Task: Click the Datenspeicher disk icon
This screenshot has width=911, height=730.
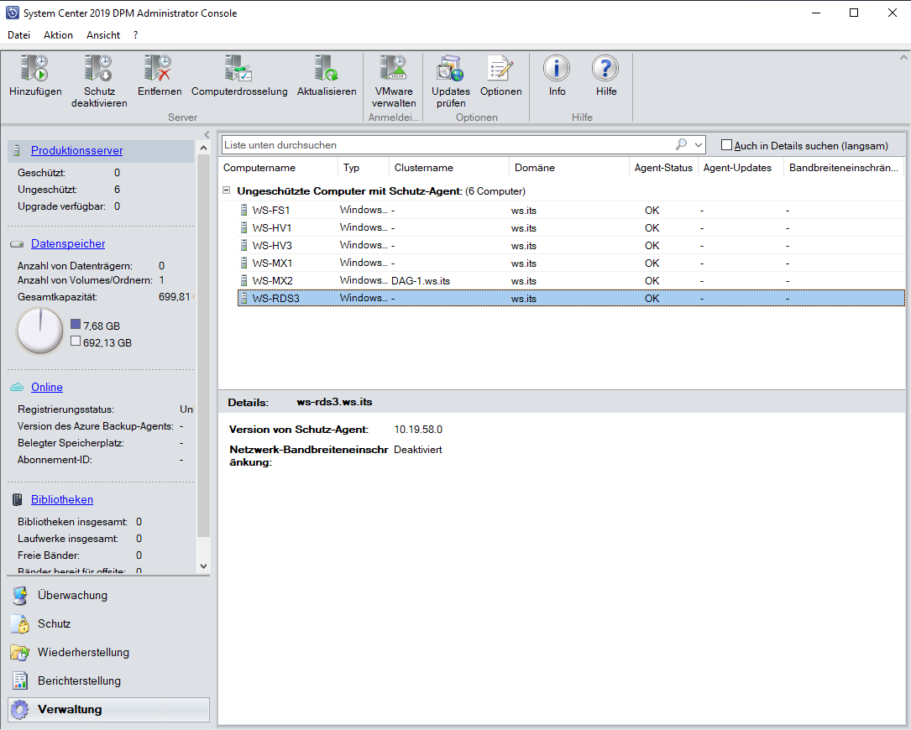Action: pyautogui.click(x=18, y=244)
